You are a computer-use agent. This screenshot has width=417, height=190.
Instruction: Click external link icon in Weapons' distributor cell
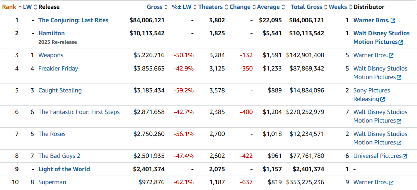coord(391,55)
